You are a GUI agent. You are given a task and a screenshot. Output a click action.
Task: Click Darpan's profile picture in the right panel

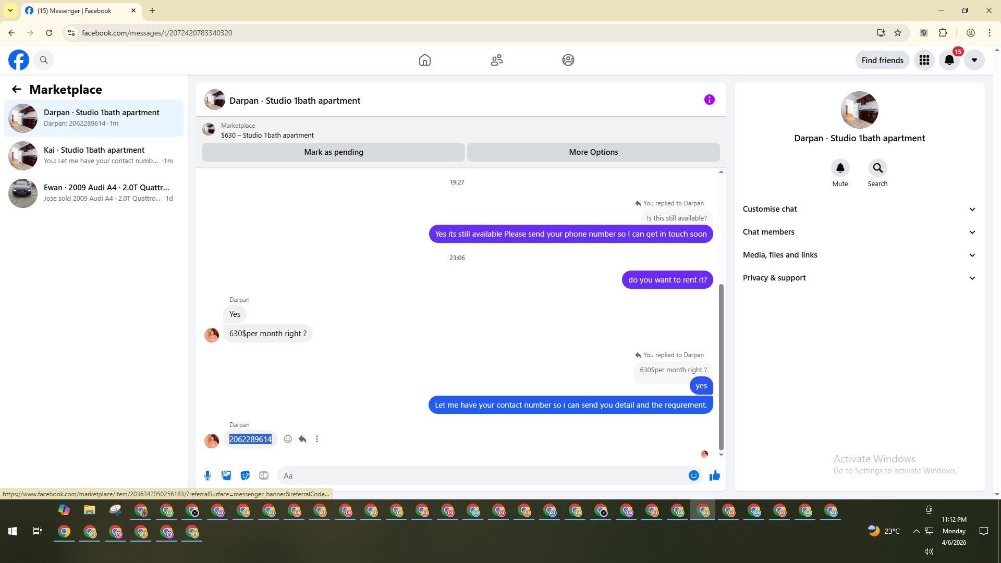[x=860, y=110]
